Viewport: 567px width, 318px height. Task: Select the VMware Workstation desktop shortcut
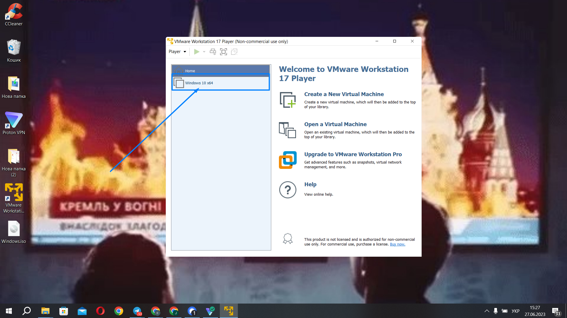click(14, 198)
